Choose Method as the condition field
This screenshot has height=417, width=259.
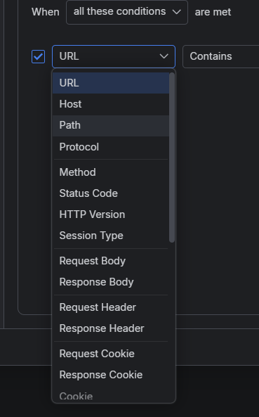[x=111, y=172]
